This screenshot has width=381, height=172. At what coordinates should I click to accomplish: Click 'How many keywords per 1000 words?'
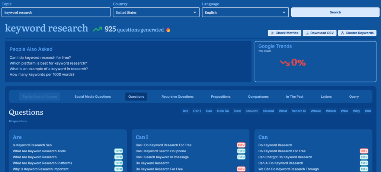tap(42, 74)
